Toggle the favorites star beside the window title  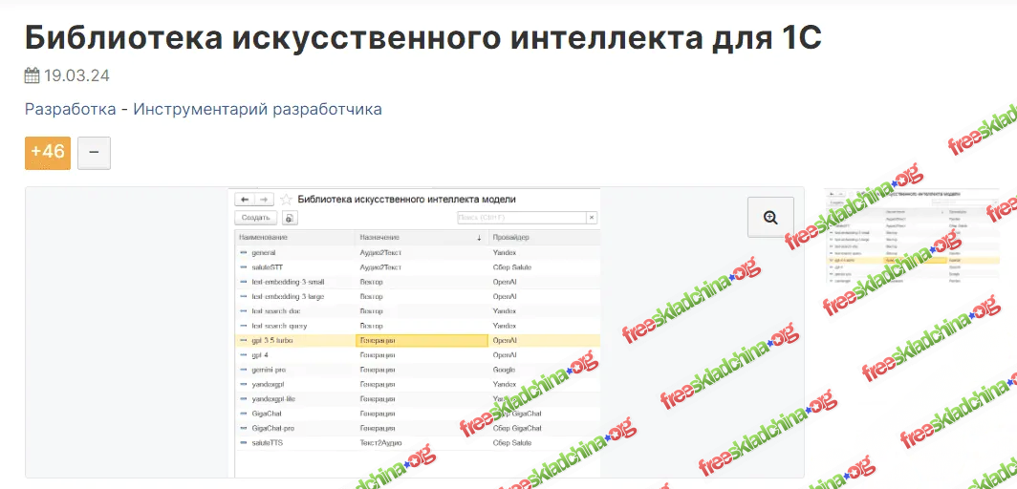click(286, 200)
